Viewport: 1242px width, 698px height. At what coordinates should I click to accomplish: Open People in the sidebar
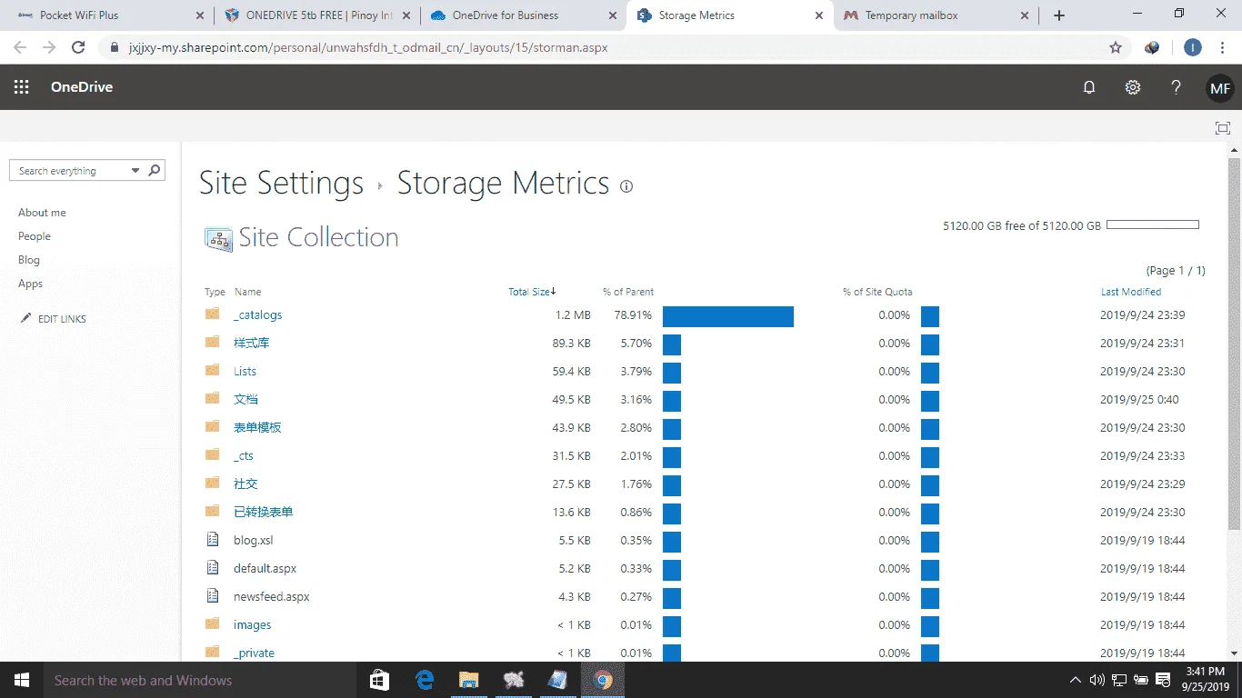35,236
